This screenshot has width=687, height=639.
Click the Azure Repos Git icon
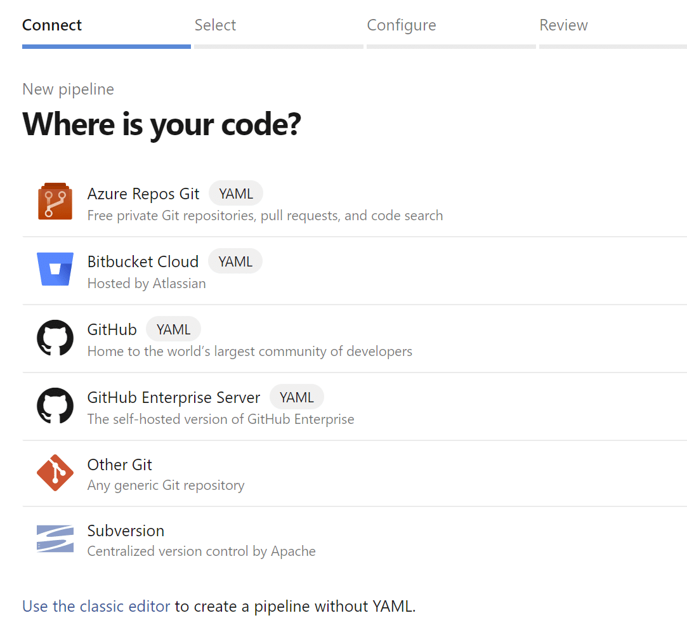pyautogui.click(x=55, y=202)
